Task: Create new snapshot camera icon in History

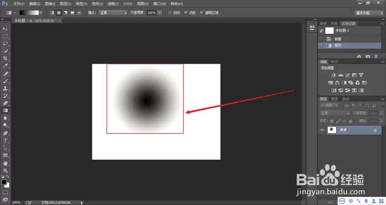Action: click(368, 56)
